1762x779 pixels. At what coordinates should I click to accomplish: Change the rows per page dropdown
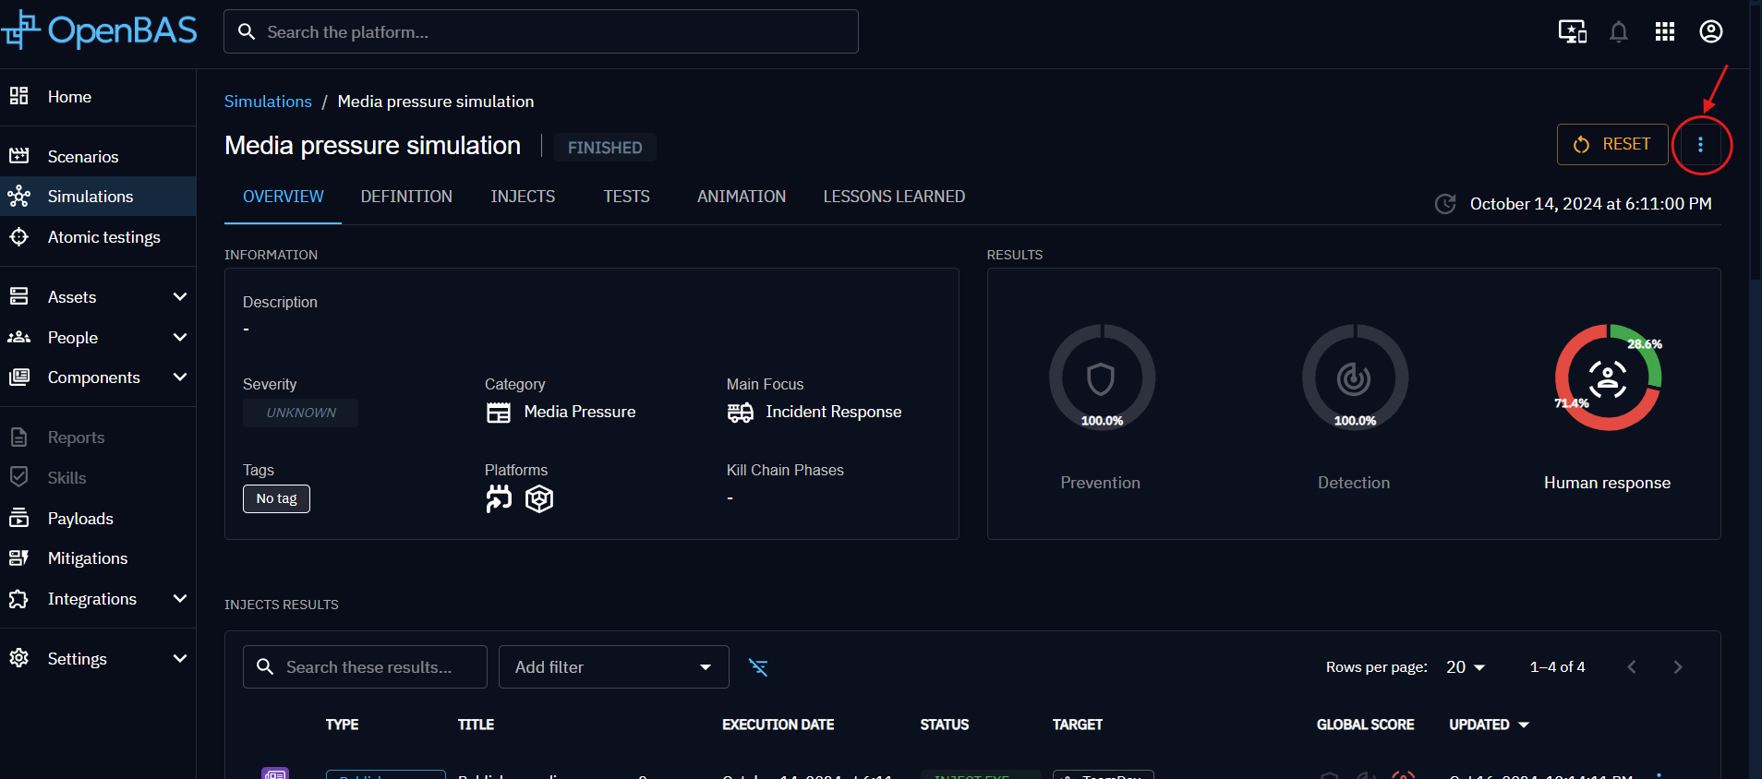tap(1466, 667)
